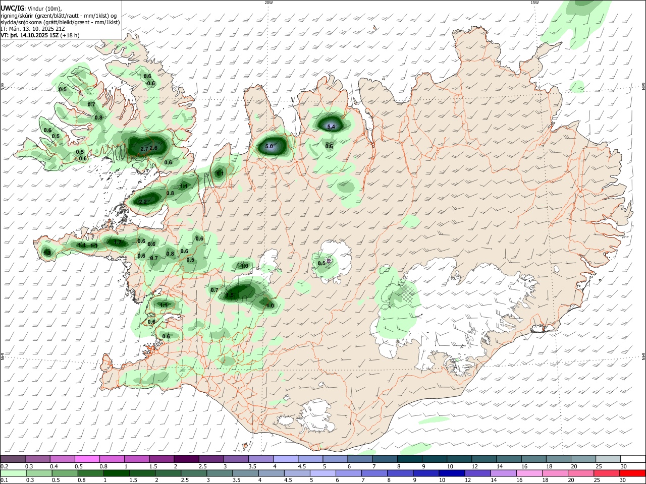The image size is (646, 484).
Task: Click the 5.4 precipitation value on the map
Action: click(x=331, y=127)
